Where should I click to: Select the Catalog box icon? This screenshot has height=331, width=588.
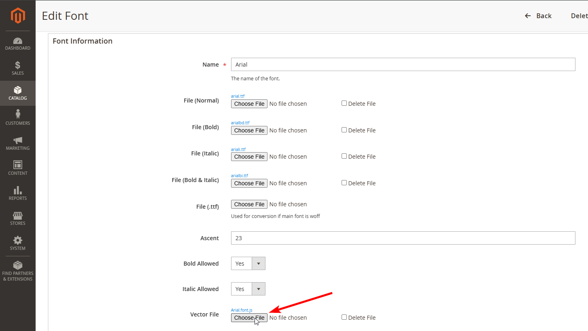point(18,90)
